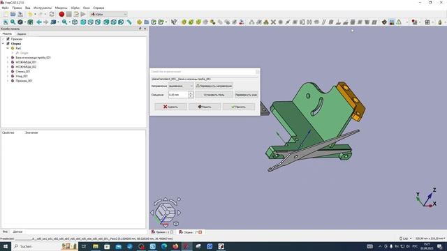Collapse the Сборка tree node
Image resolution: width=447 pixels, height=251 pixels.
click(x=3, y=43)
